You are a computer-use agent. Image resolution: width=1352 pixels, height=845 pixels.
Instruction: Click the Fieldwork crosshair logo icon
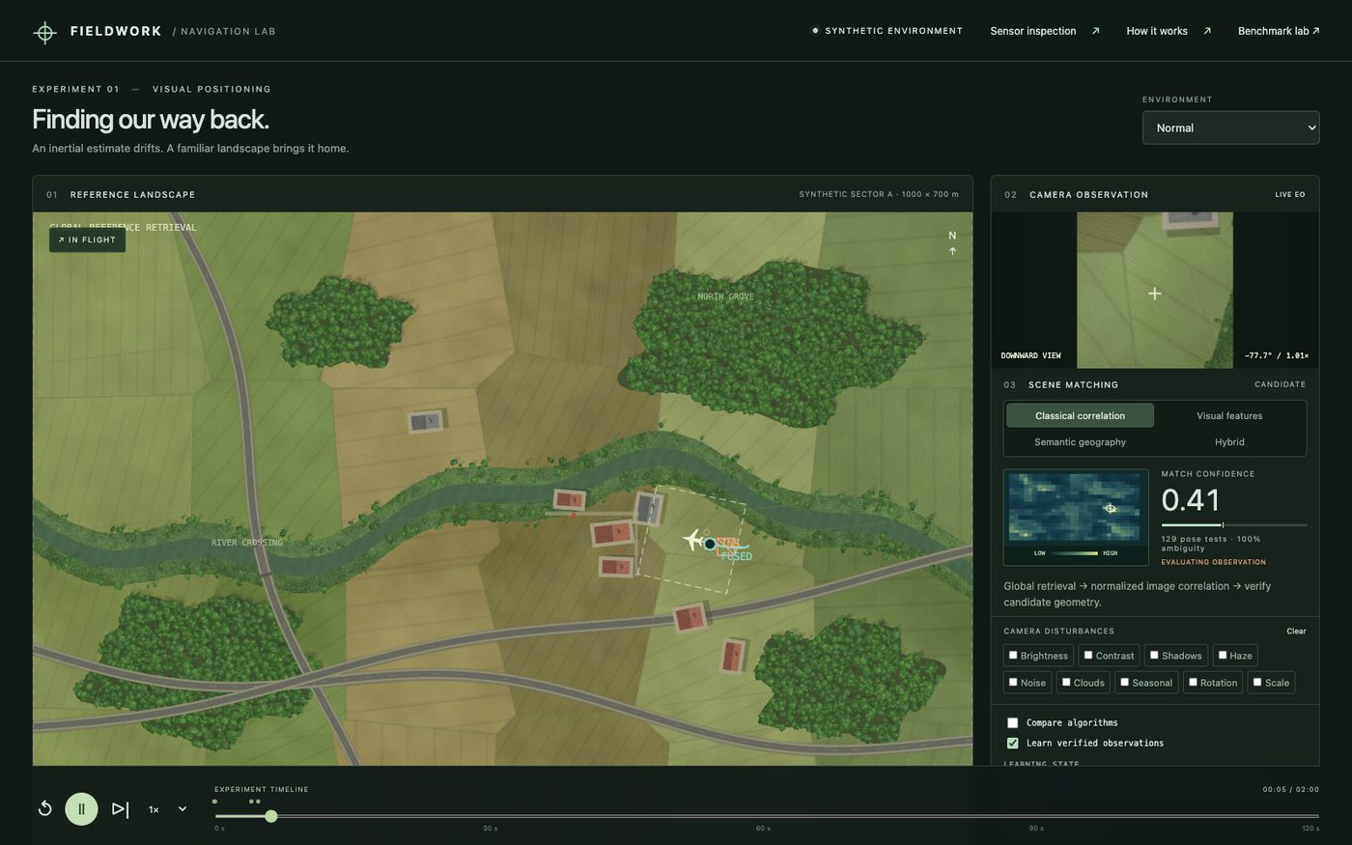coord(44,32)
